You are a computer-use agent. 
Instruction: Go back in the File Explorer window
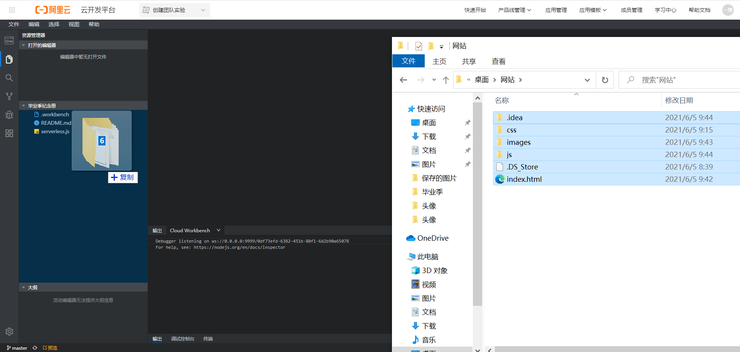point(404,80)
